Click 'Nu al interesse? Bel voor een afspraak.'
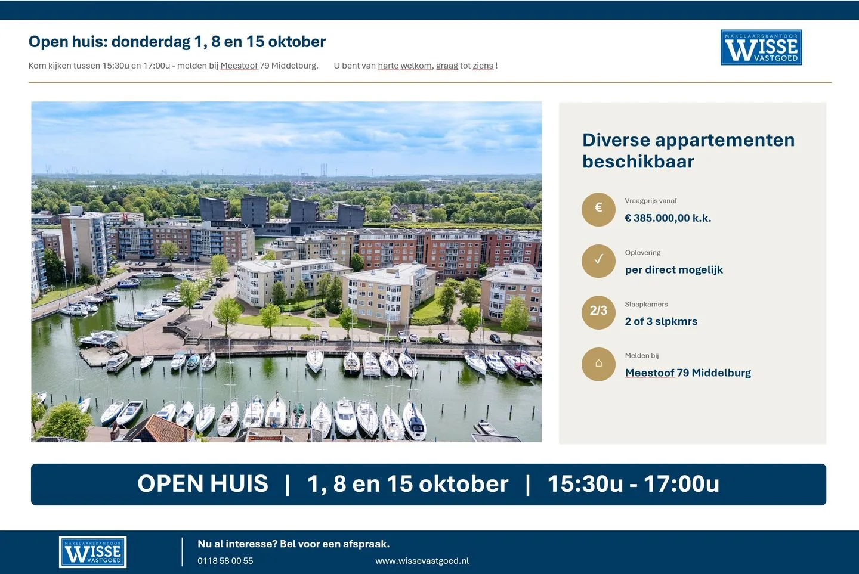This screenshot has height=574, width=859. click(x=293, y=544)
